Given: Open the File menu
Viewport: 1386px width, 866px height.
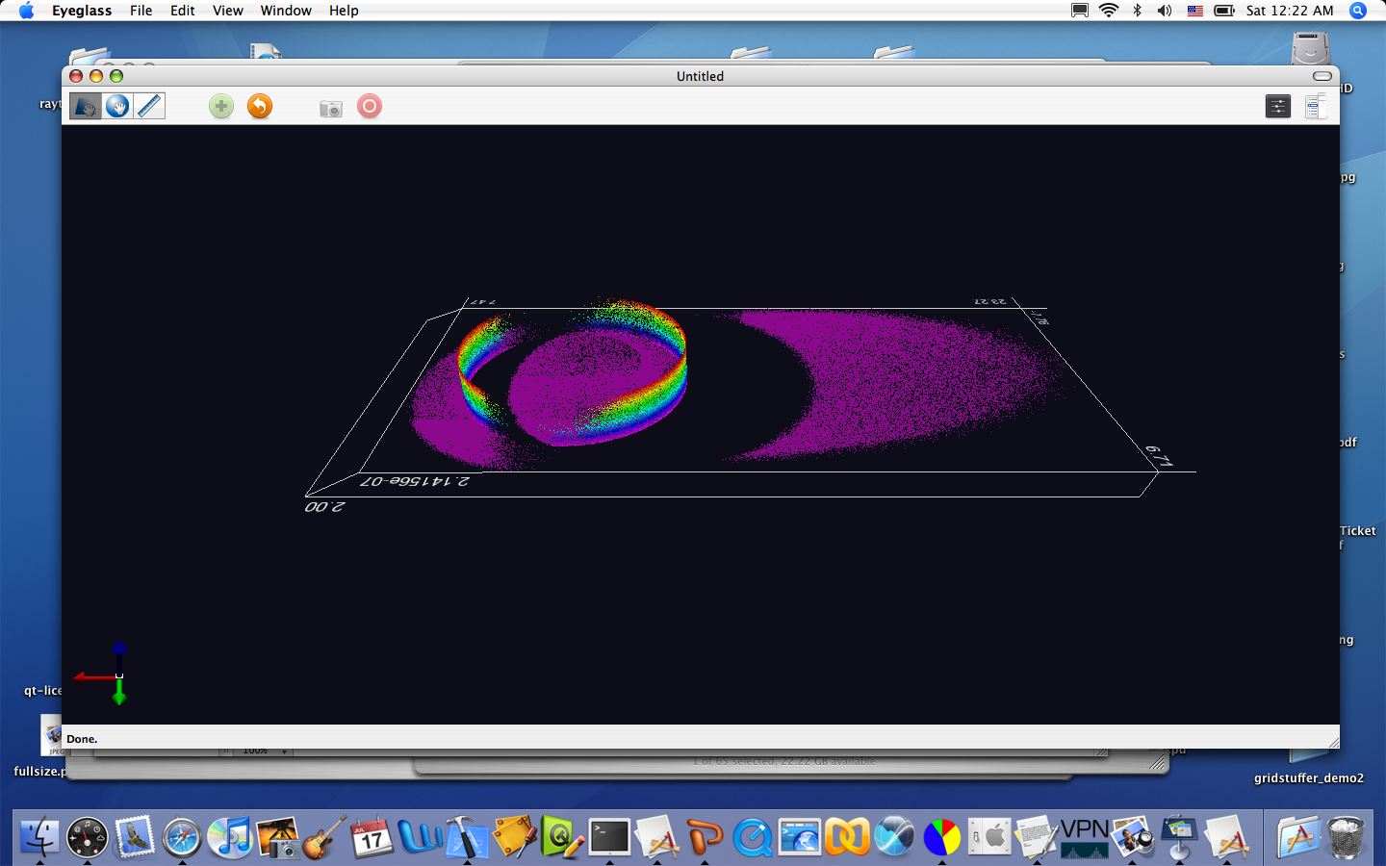Looking at the screenshot, I should pos(141,11).
